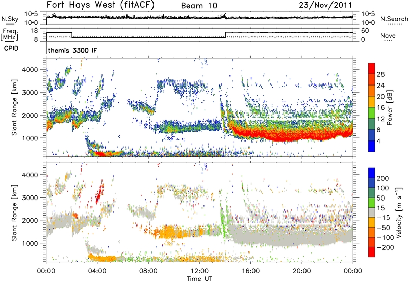The width and height of the screenshot is (408, 282).
Task: Click the '16' label on the power colorbar
Action: tap(380, 108)
